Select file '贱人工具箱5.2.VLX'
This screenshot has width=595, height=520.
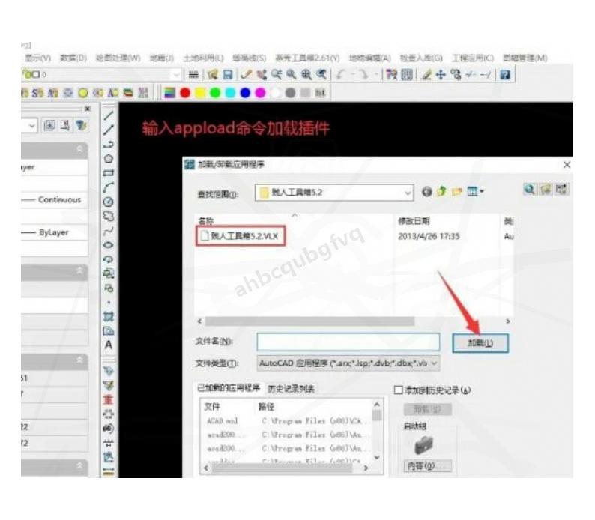click(x=241, y=236)
